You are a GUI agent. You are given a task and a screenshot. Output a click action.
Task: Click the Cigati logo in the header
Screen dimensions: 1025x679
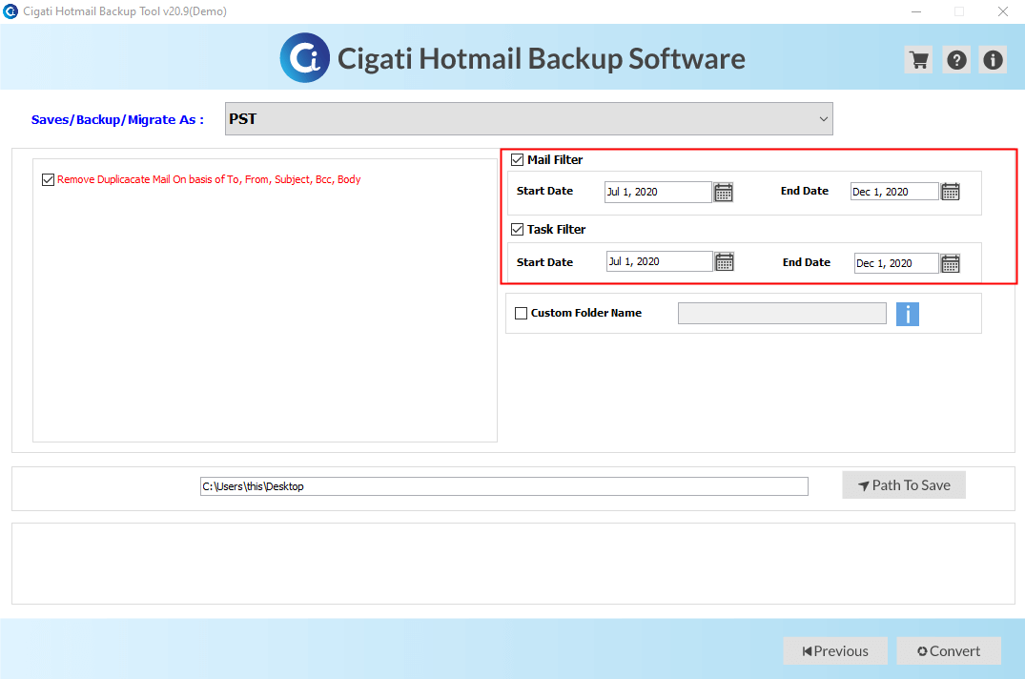pos(304,58)
